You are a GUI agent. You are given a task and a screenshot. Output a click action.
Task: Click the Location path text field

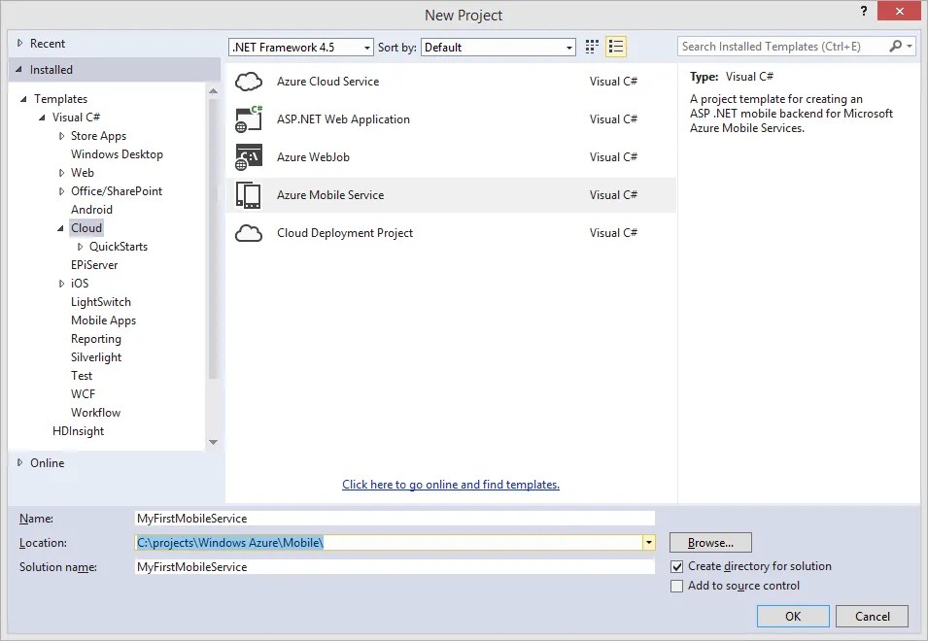(389, 542)
